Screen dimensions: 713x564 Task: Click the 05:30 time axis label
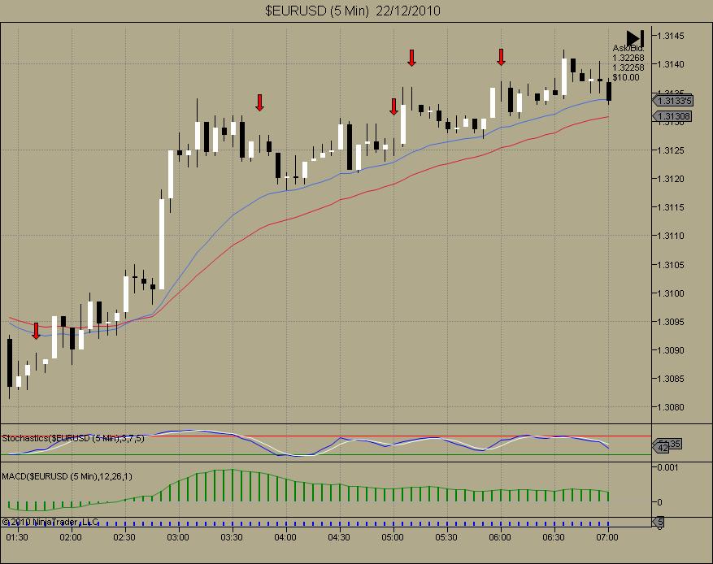[446, 538]
